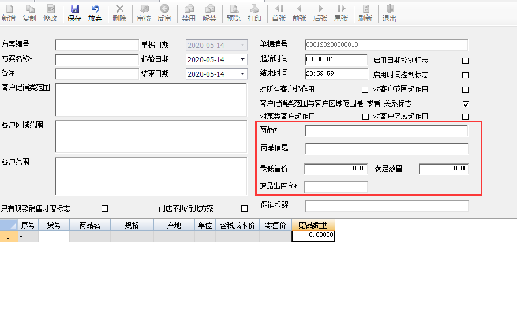Click the 客户区域范围 text area
The image size is (517, 314).
pyautogui.click(x=151, y=137)
